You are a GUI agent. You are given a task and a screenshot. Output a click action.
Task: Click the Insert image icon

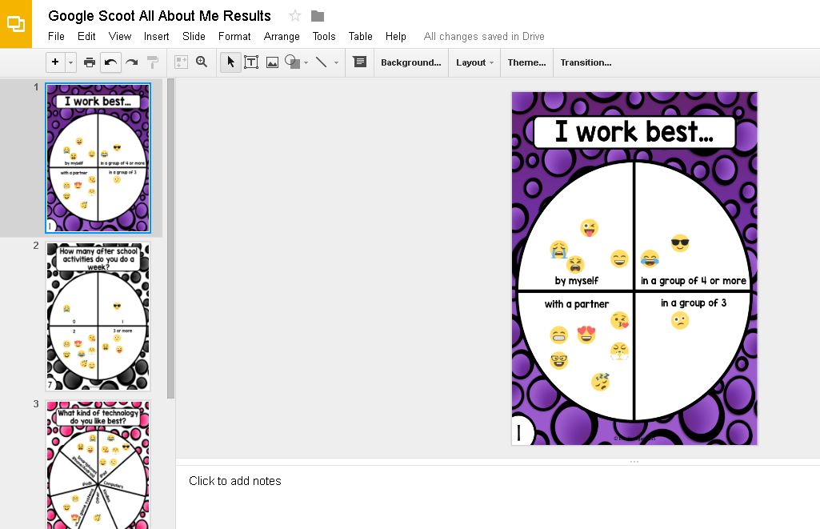tap(272, 62)
